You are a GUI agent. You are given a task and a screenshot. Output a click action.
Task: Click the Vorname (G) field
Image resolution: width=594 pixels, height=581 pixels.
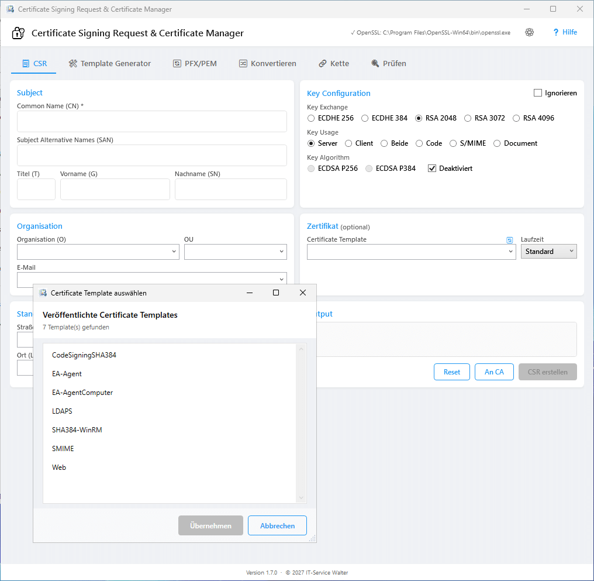(115, 189)
